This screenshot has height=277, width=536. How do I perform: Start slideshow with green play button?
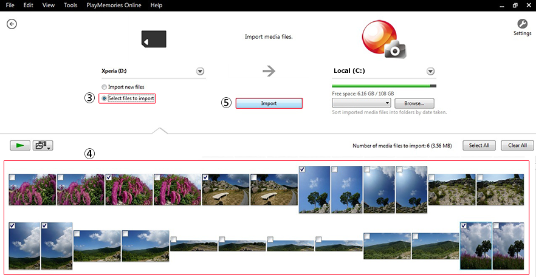pyautogui.click(x=20, y=146)
